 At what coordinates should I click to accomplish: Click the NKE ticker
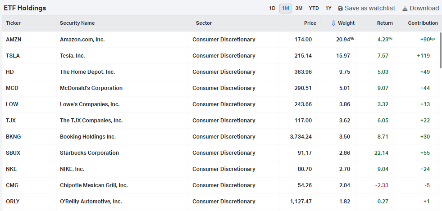click(11, 169)
